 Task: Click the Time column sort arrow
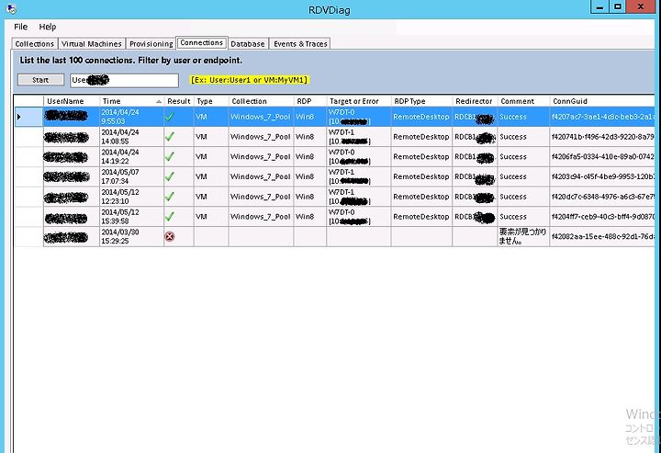point(159,102)
